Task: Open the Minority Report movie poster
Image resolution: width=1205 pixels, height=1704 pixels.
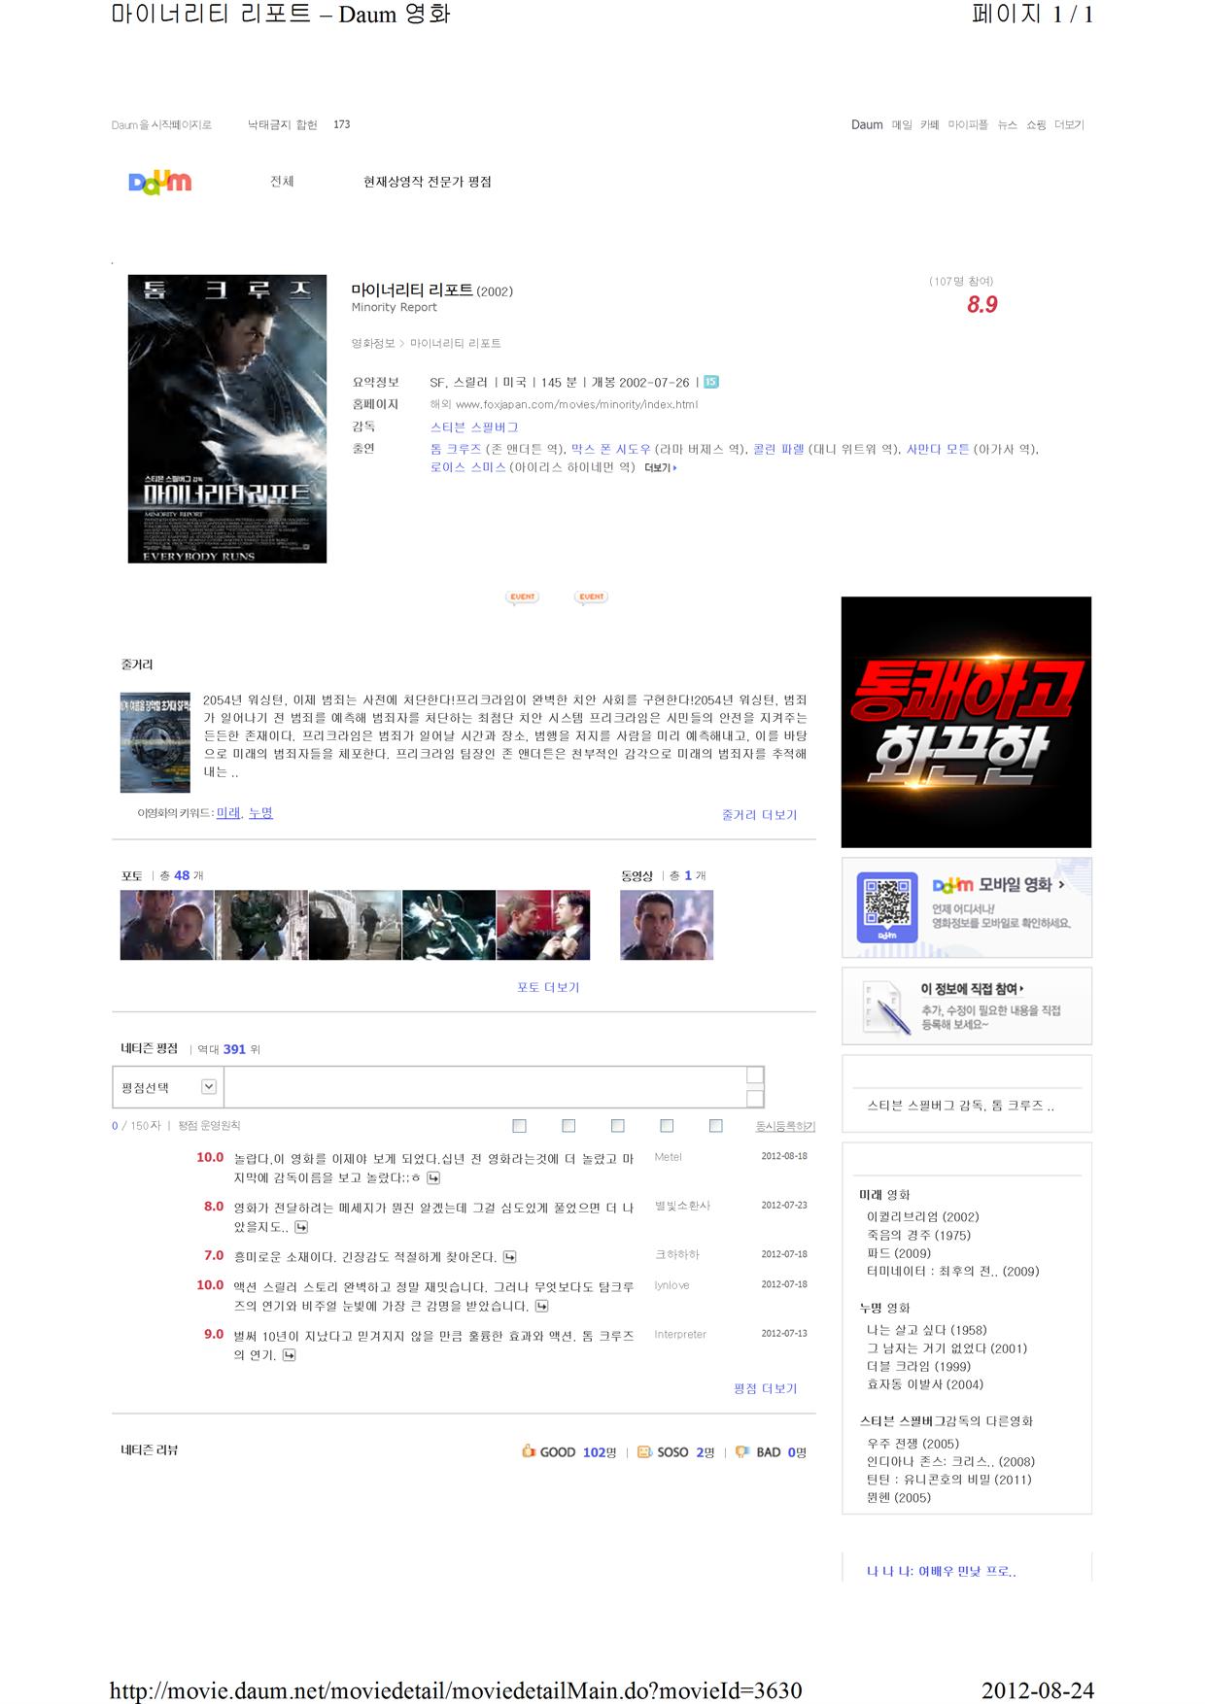Action: pos(227,419)
